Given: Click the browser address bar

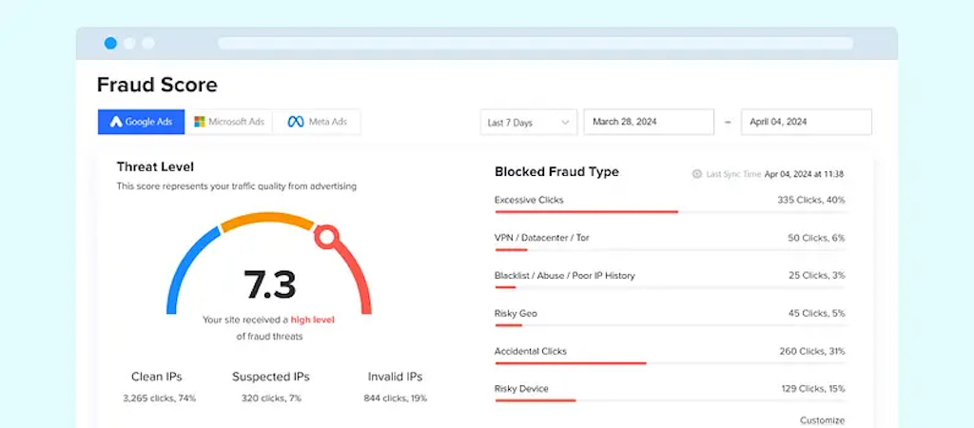Looking at the screenshot, I should (x=535, y=43).
